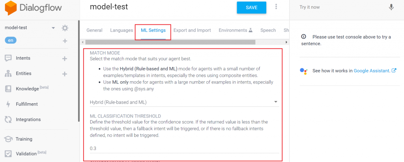Image resolution: width=404 pixels, height=162 pixels.
Task: Switch to the General tab
Action: point(94,30)
